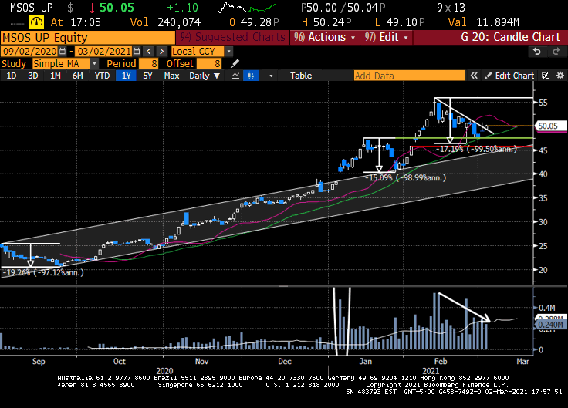This screenshot has width=568, height=408.
Task: Undo the last chart change
Action: click(537, 52)
